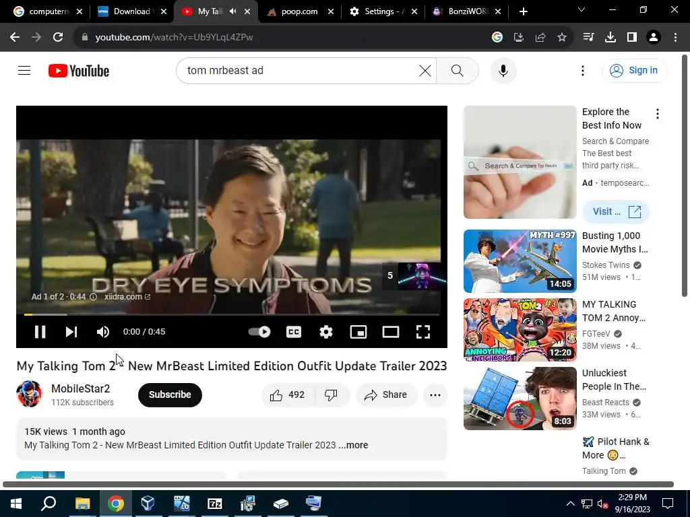Open MY TALKING TOM 2 Annoying thumbnail
Image resolution: width=690 pixels, height=517 pixels.
[x=520, y=330]
